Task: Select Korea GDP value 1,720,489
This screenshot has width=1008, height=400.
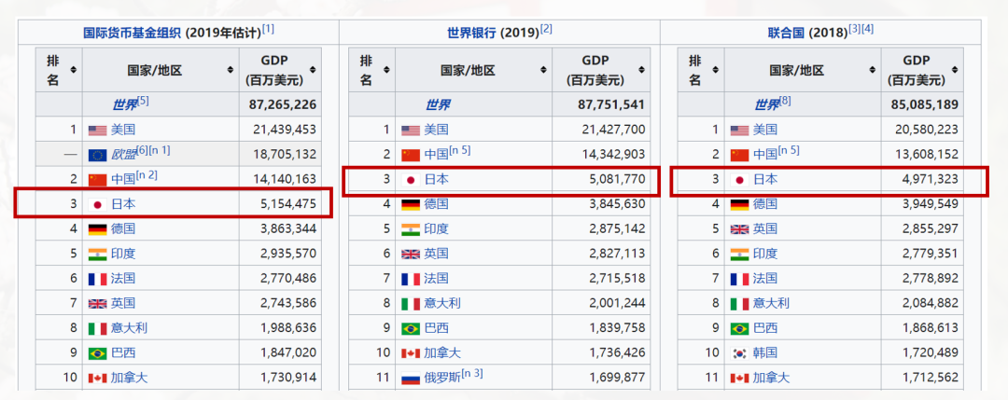Action: tap(931, 353)
